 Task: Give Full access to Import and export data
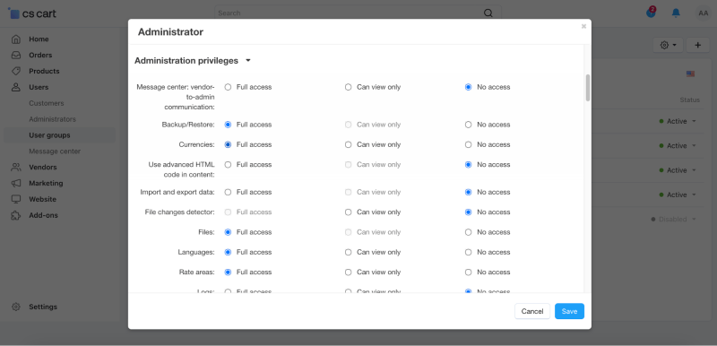228,192
